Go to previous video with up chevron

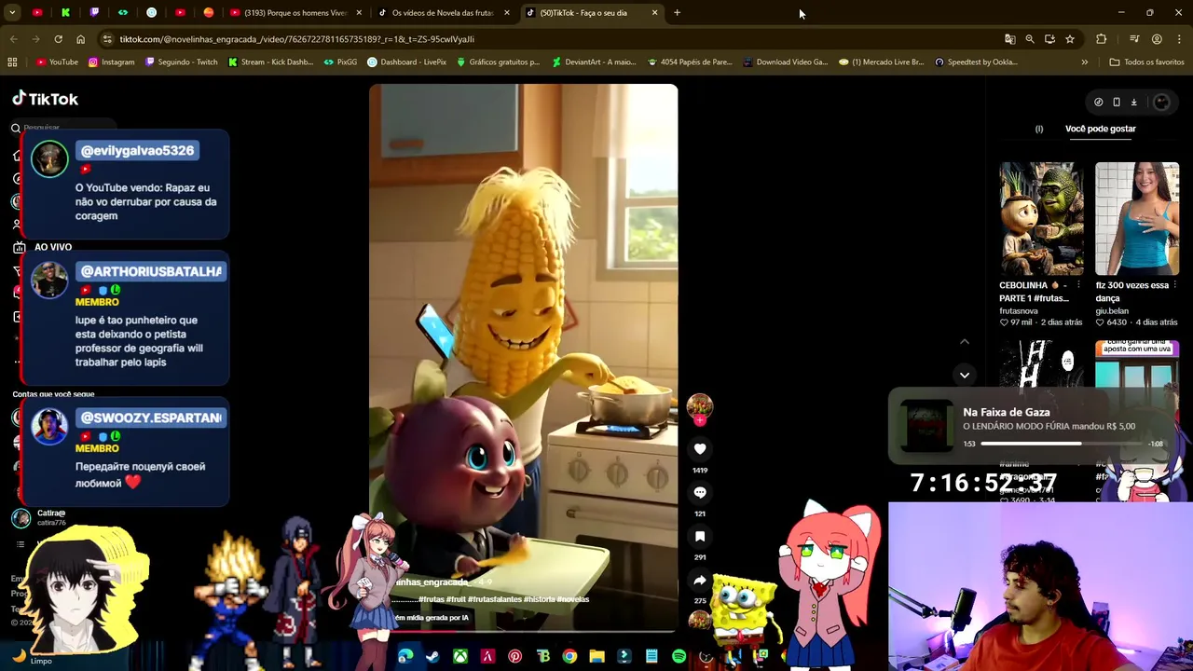[x=965, y=342]
